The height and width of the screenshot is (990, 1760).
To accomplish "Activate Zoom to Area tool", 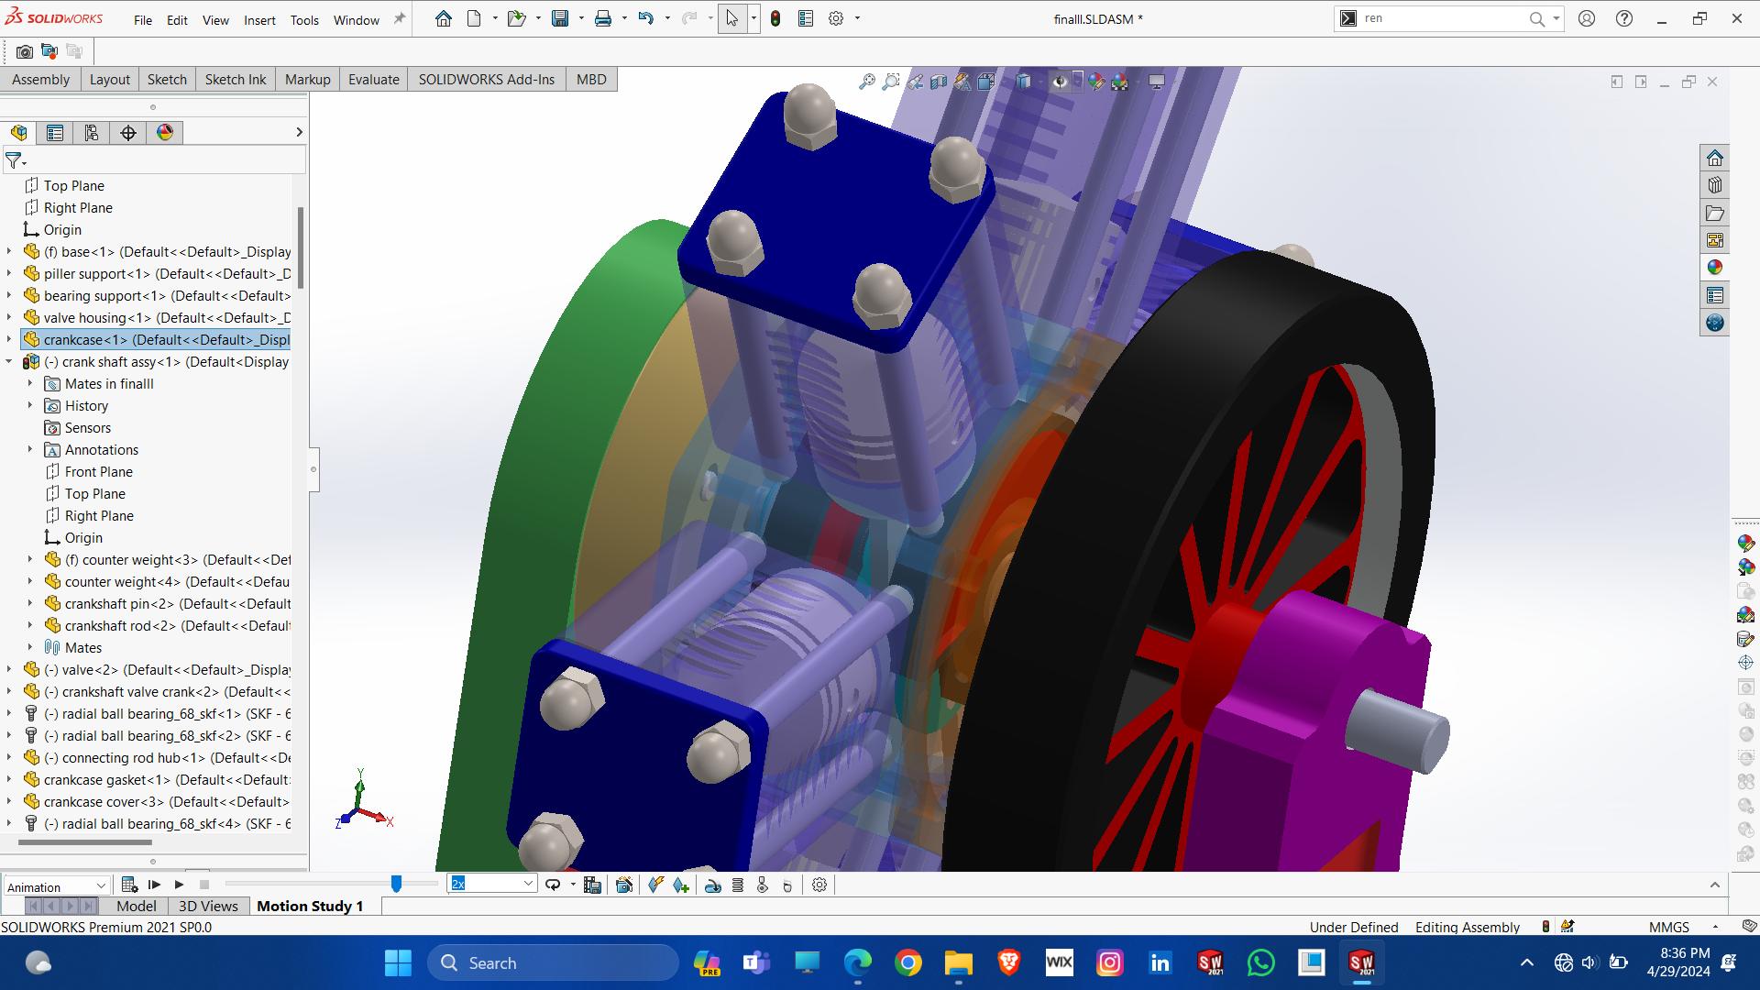I will 890,82.
